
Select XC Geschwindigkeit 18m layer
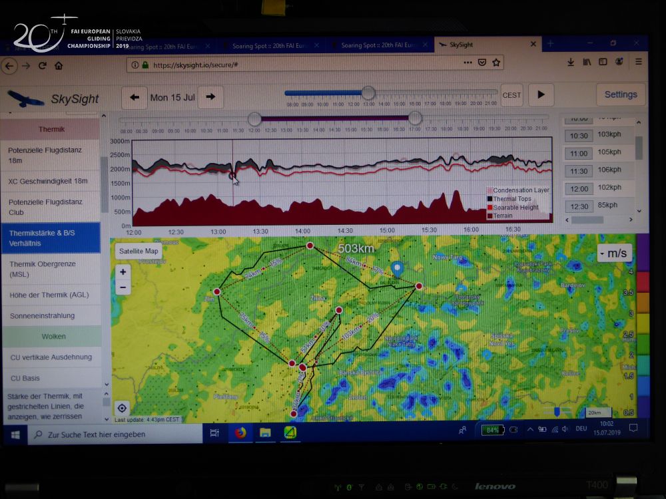[x=51, y=181]
